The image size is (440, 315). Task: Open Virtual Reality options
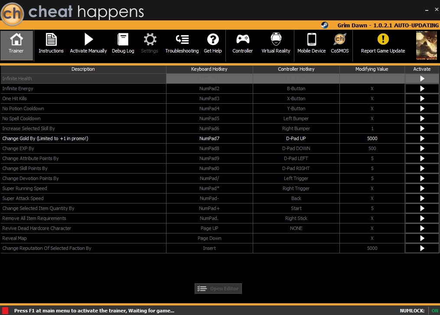click(x=276, y=43)
